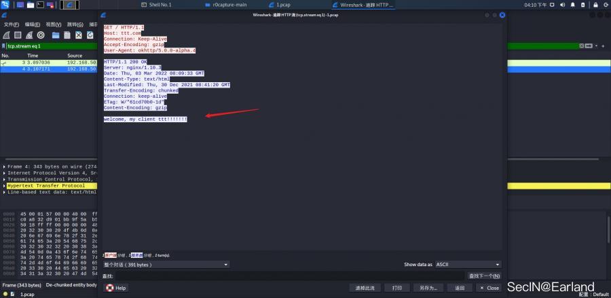Open the entire conversation 391 bytes dropdown
This screenshot has height=298, width=611.
pyautogui.click(x=166, y=264)
